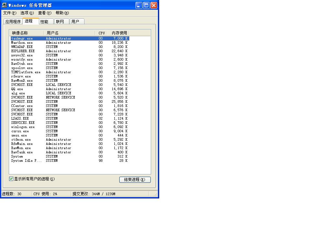Screen dimensions: 332x249
Task: Select the nvsvc32.exe process
Action: click(x=70, y=55)
